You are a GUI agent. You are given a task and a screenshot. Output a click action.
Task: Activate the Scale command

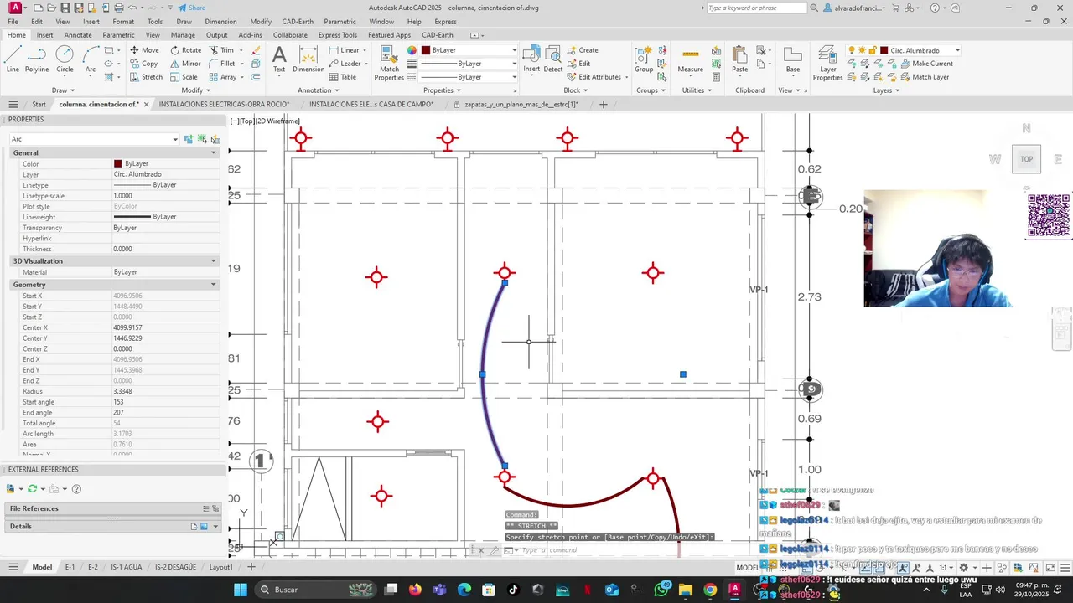click(184, 77)
